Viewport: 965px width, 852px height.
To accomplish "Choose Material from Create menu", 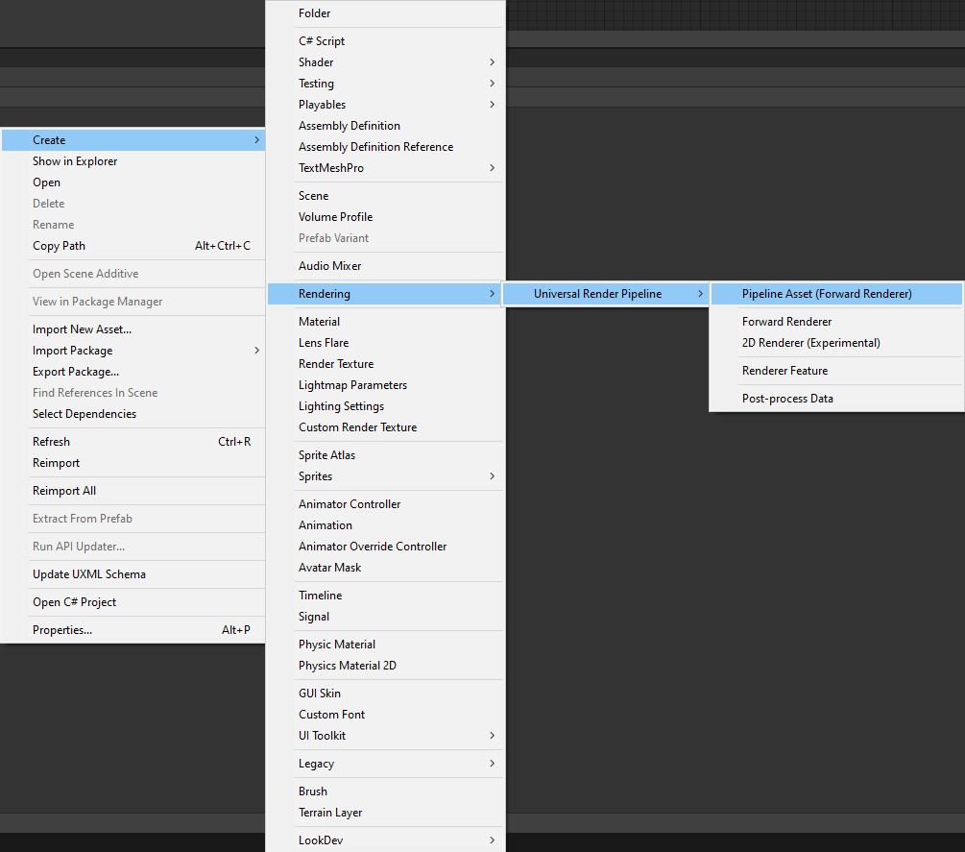I will pyautogui.click(x=319, y=322).
